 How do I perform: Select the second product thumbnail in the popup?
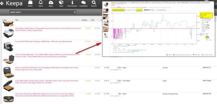(106, 11)
